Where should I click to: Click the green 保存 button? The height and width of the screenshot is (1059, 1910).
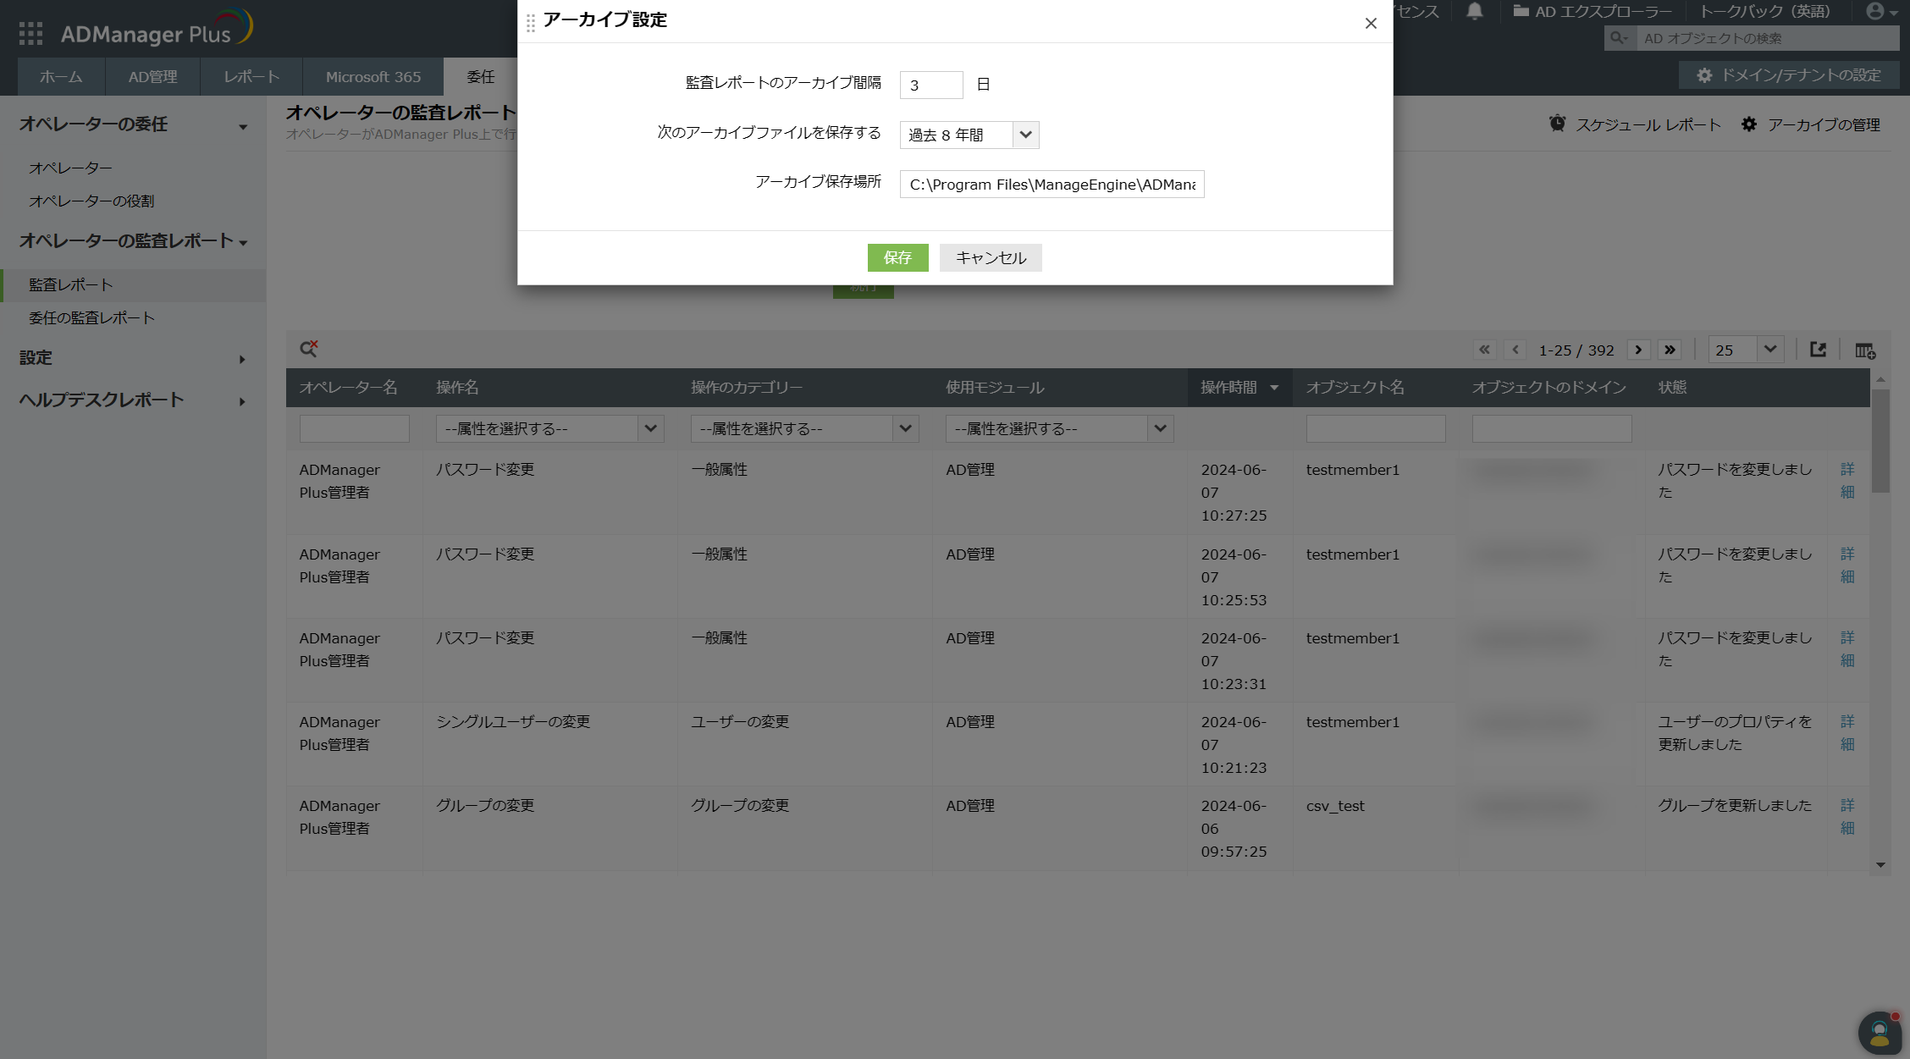[897, 257]
